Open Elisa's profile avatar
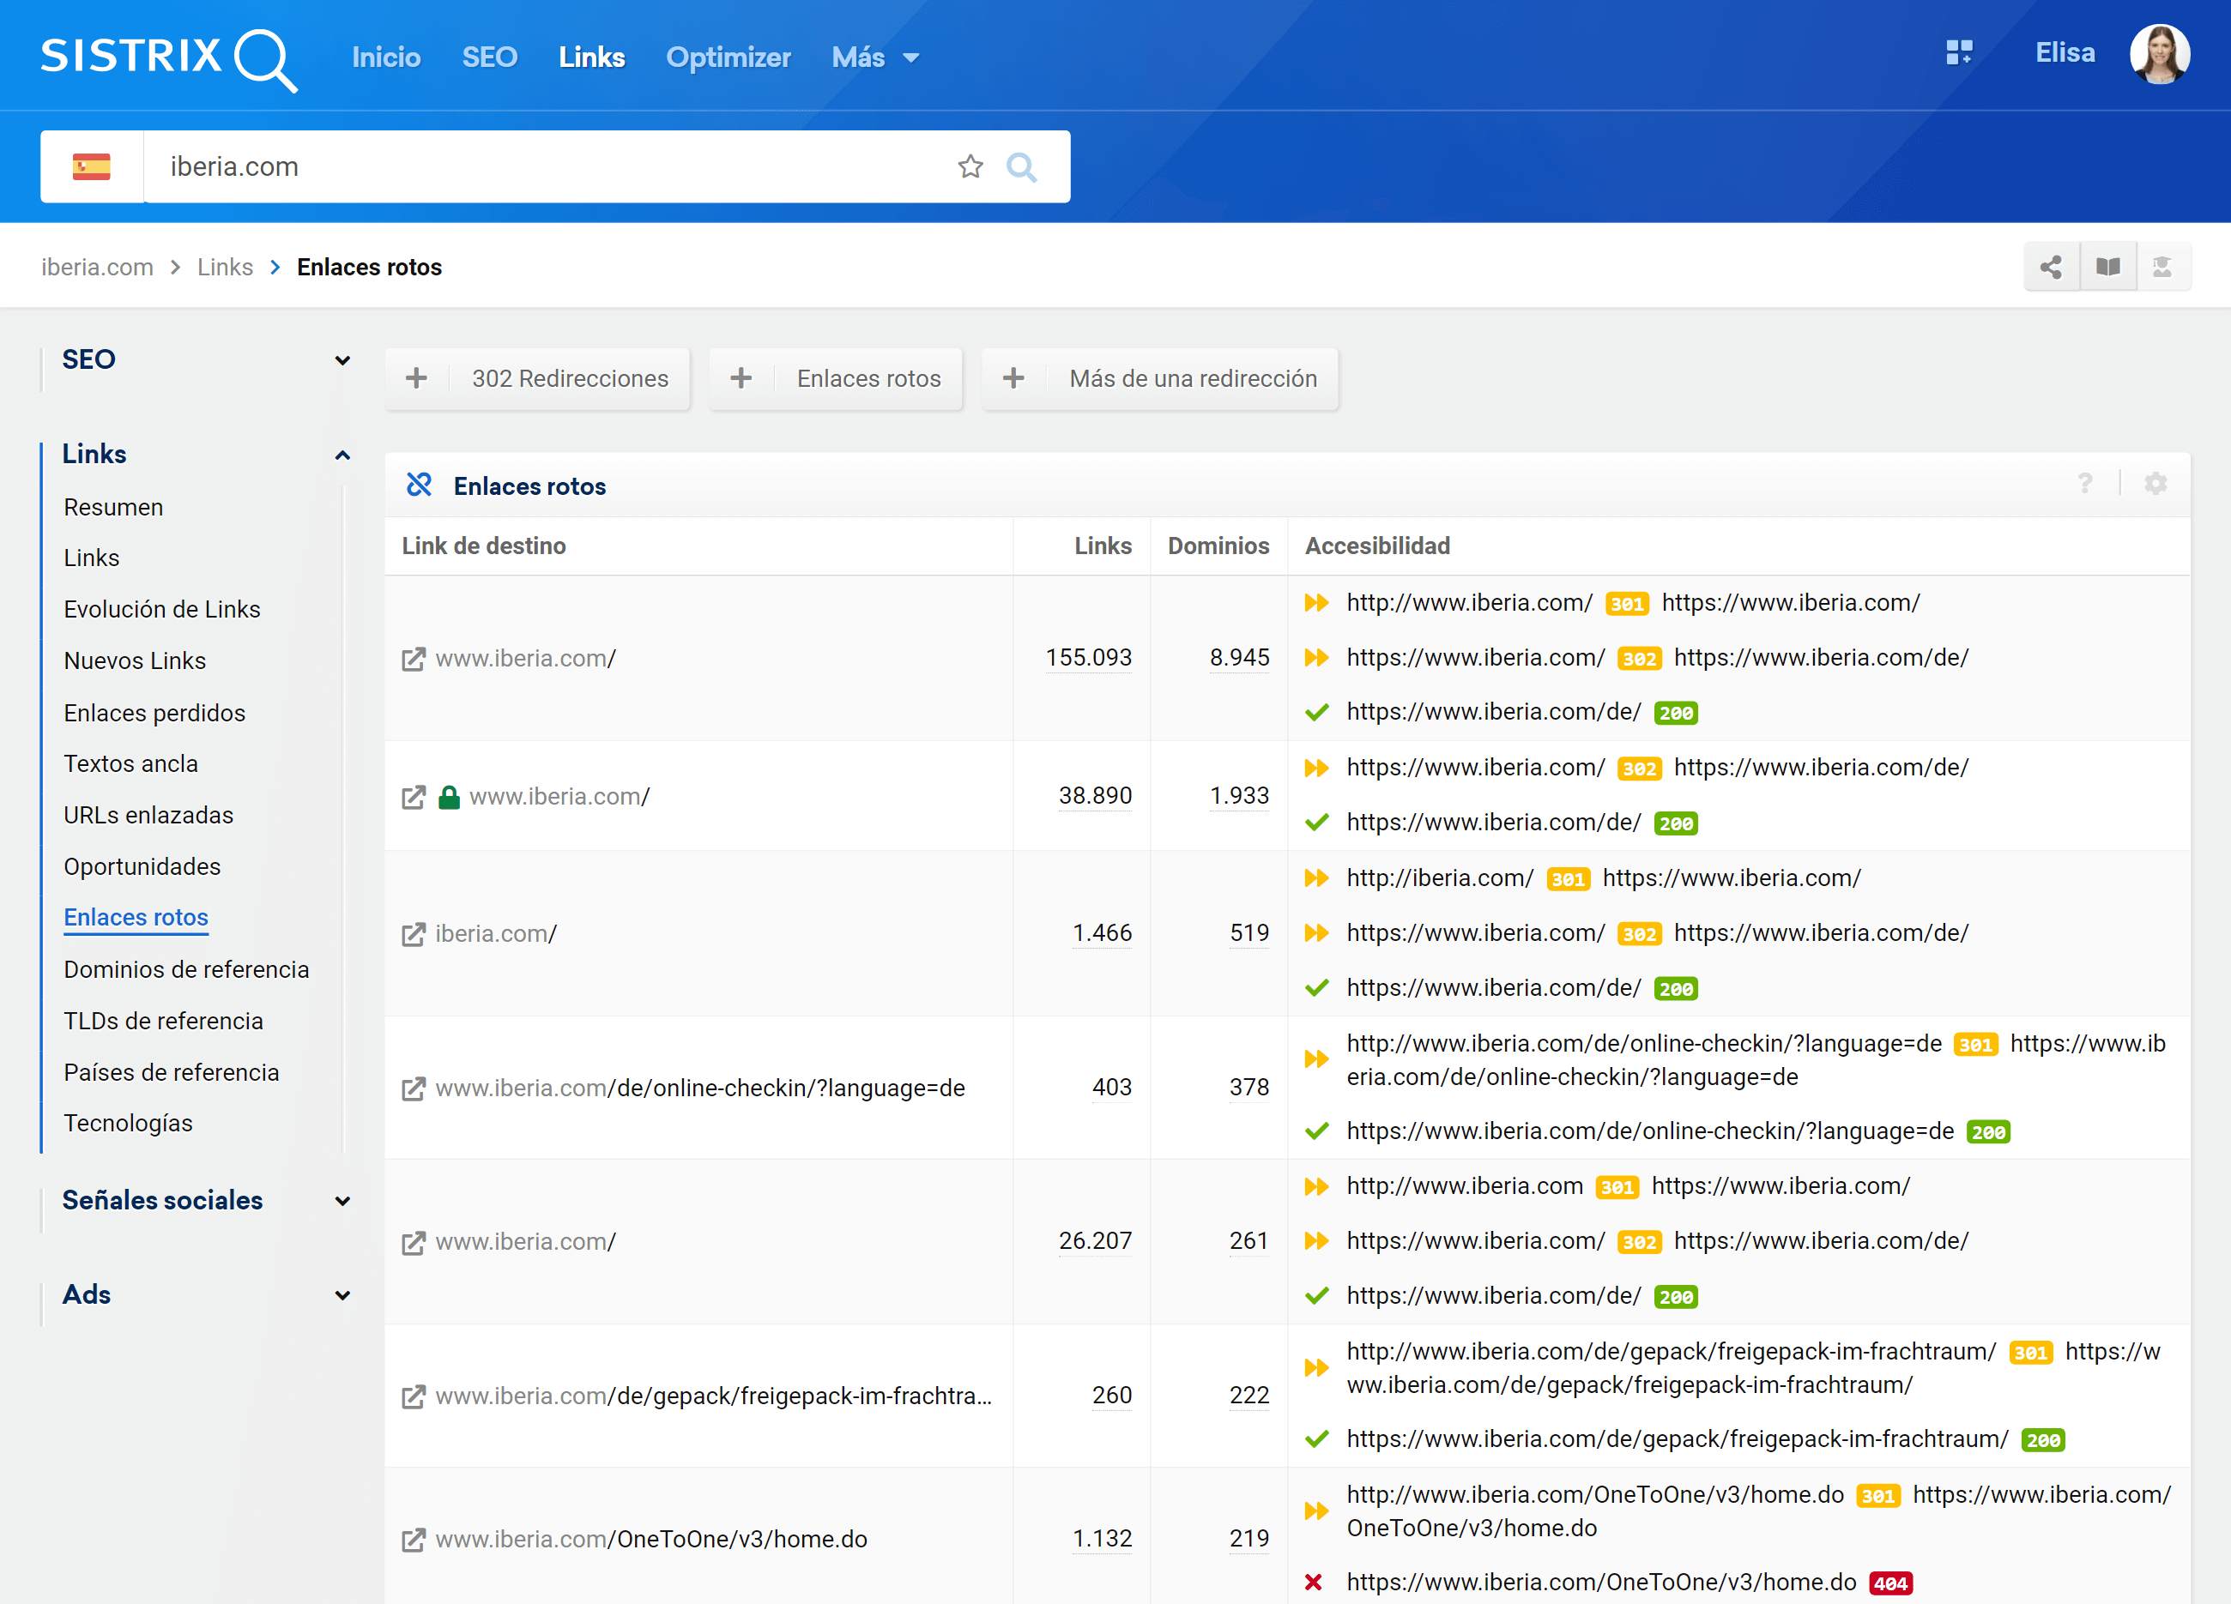The width and height of the screenshot is (2231, 1604). point(2159,54)
